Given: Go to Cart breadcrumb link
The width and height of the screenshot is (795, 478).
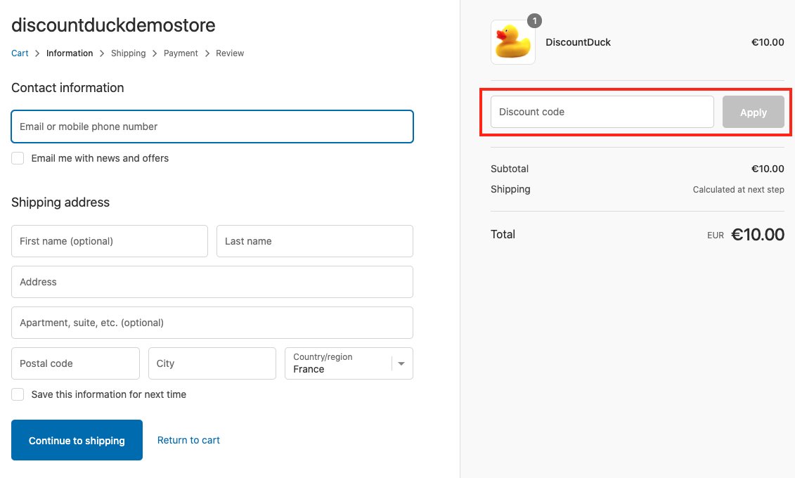Looking at the screenshot, I should coord(20,53).
